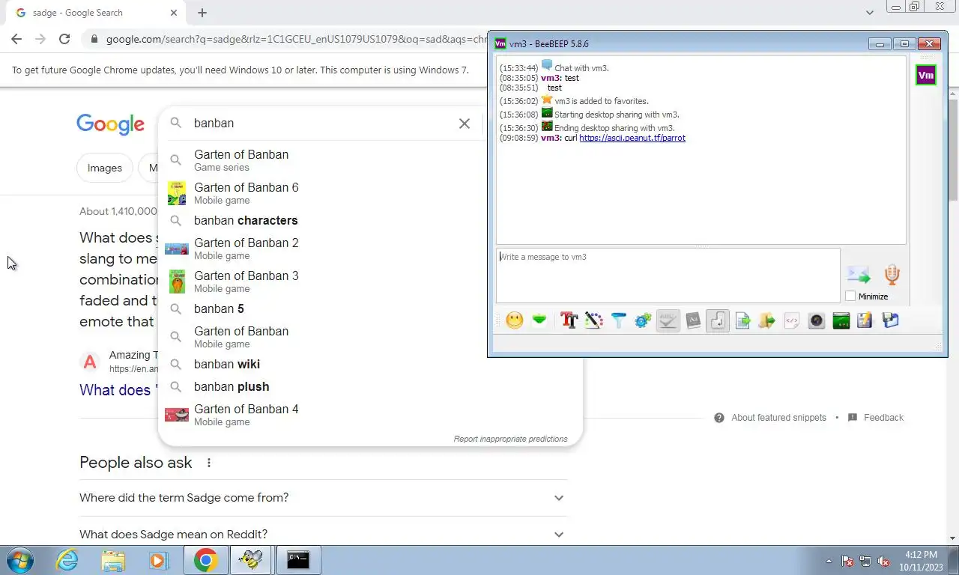Viewport: 959px width, 575px height.
Task: Open the Windows Start menu
Action: click(x=19, y=560)
